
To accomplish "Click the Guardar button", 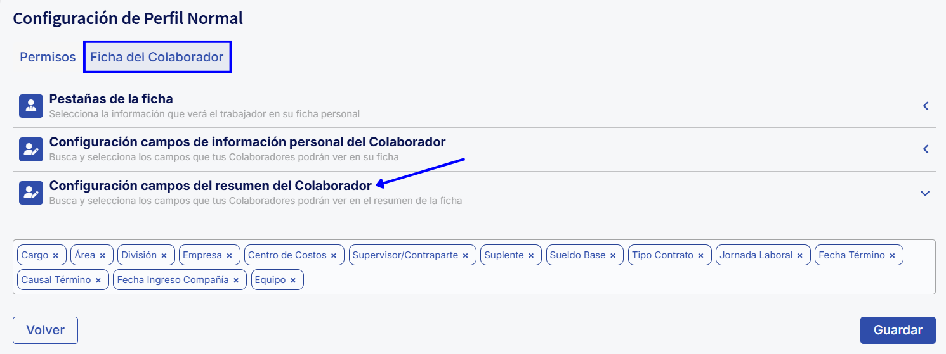I will (x=898, y=330).
